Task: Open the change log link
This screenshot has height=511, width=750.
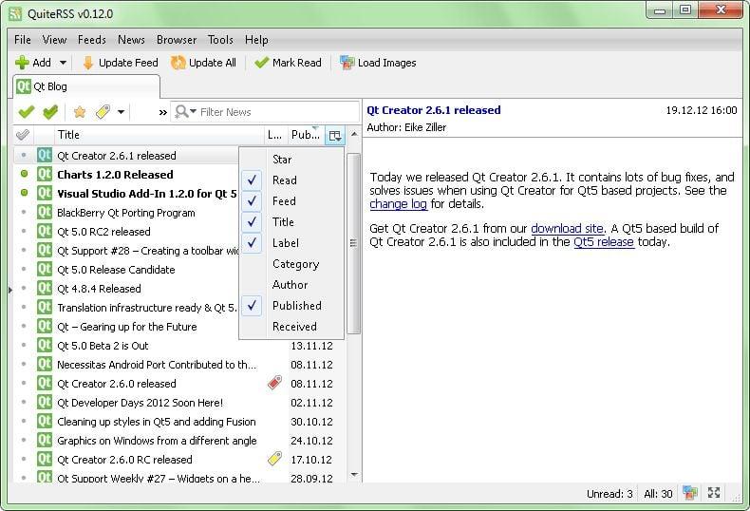Action: point(398,204)
